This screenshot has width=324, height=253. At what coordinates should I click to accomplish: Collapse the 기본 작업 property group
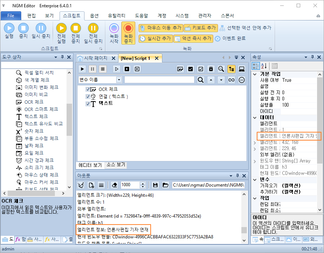[255, 74]
